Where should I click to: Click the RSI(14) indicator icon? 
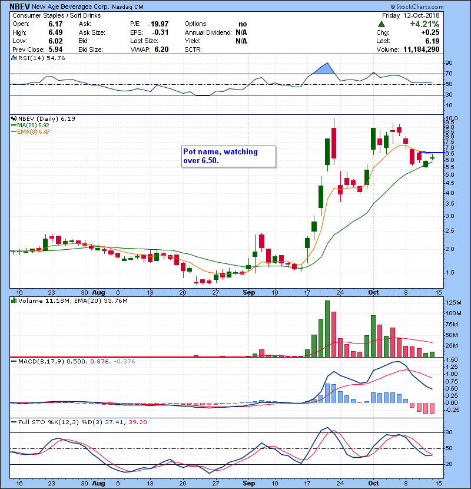tap(14, 58)
